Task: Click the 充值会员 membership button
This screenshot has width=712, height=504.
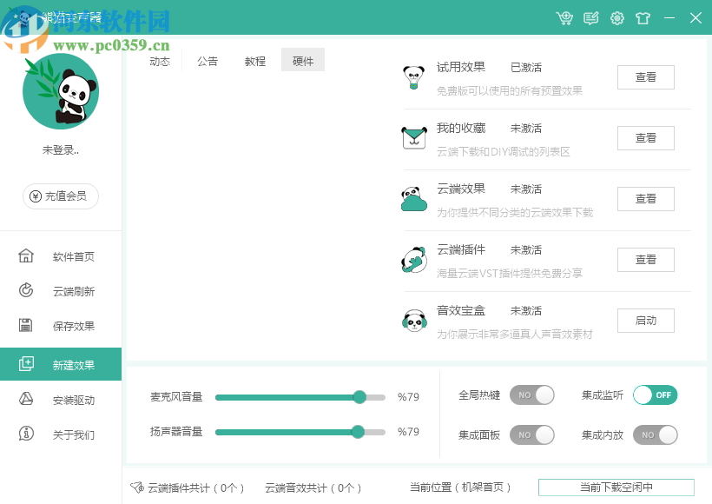Action: [60, 196]
